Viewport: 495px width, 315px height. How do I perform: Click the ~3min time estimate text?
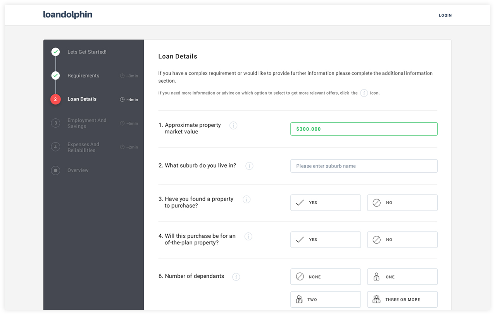[x=132, y=76]
